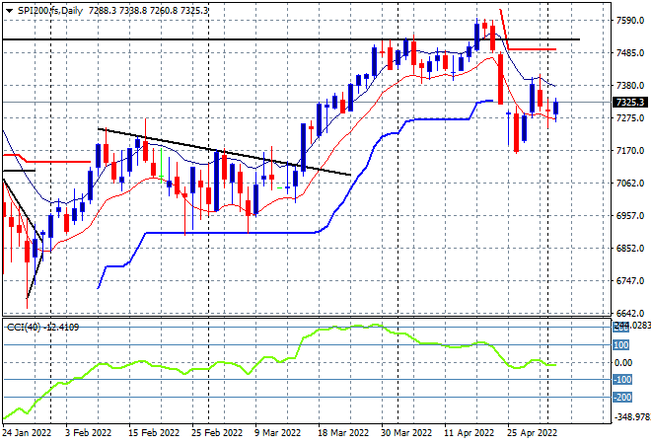Select the green CCI indicator line
Screen dimensions: 651x444
point(279,363)
